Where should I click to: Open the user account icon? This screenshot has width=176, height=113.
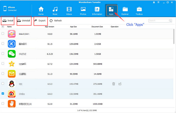pyautogui.click(x=154, y=2)
